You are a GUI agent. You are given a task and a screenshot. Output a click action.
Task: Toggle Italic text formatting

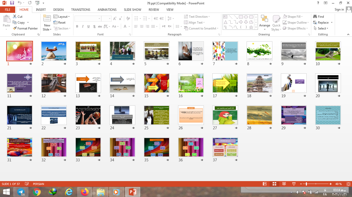point(83,26)
